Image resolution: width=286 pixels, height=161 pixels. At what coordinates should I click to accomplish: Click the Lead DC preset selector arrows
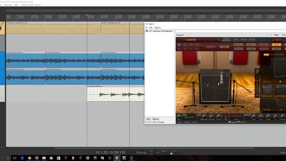point(219,40)
